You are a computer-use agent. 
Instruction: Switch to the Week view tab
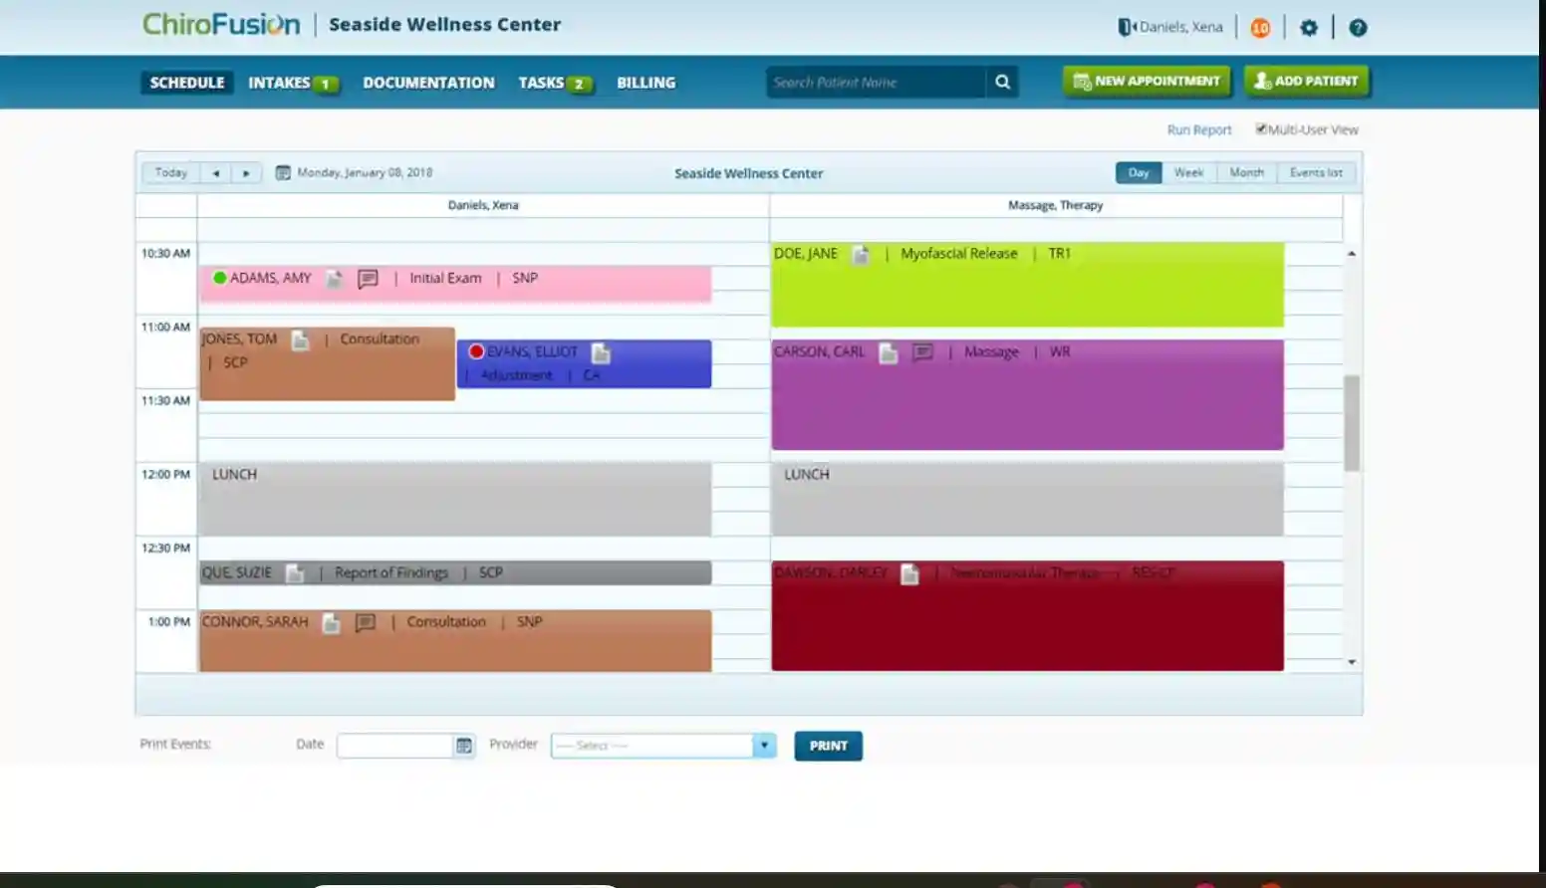[1188, 171]
